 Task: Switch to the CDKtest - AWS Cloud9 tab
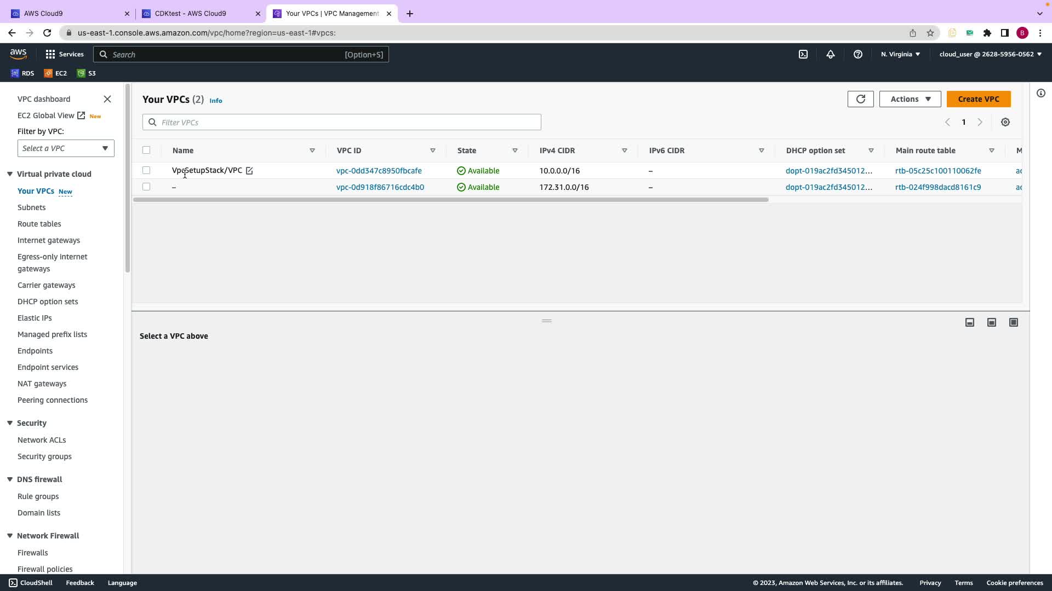[190, 13]
